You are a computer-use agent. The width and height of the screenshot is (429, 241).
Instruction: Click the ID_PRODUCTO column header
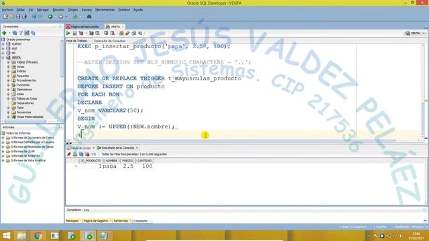tap(91, 161)
